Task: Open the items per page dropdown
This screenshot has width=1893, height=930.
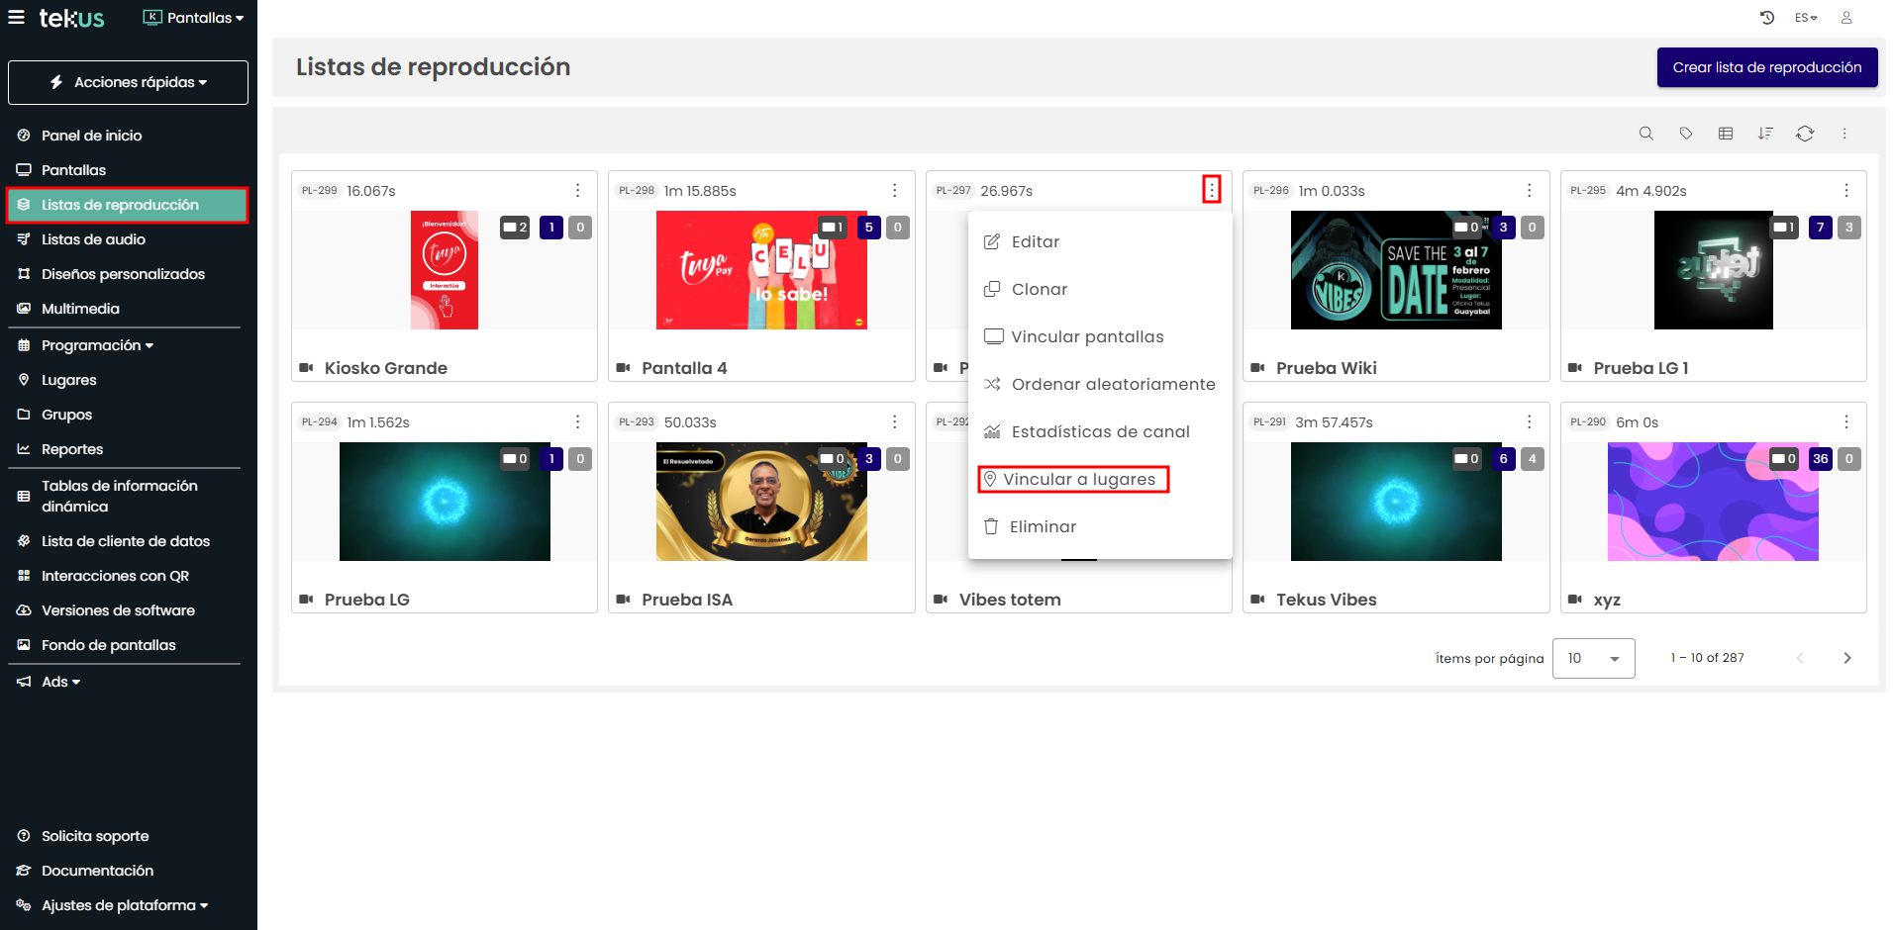Action: (1593, 658)
